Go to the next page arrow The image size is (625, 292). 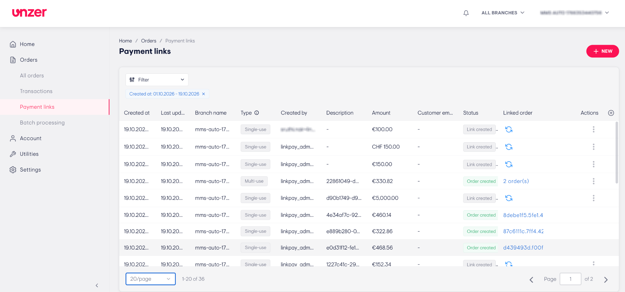pyautogui.click(x=606, y=280)
